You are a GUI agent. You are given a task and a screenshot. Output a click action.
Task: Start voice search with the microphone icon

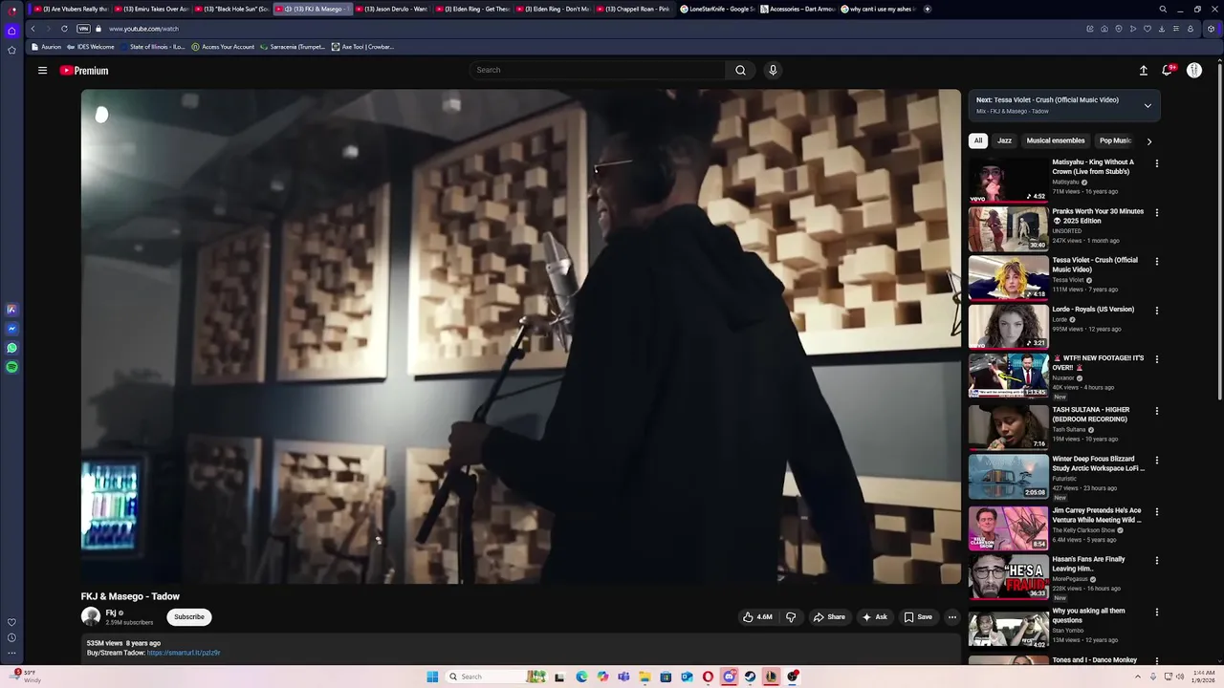[x=773, y=70]
